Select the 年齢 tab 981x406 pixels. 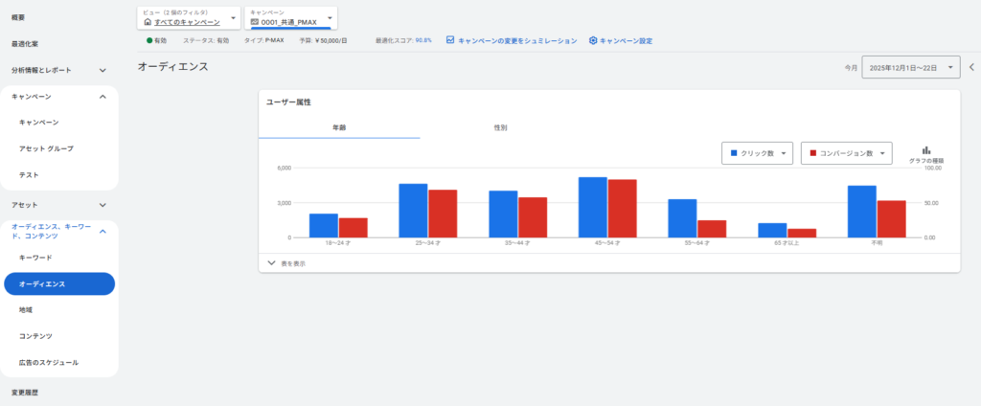pos(339,127)
